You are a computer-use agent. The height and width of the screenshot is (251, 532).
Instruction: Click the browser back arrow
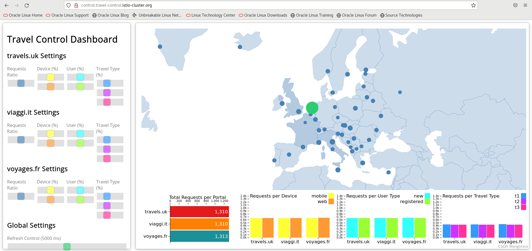[x=7, y=5]
